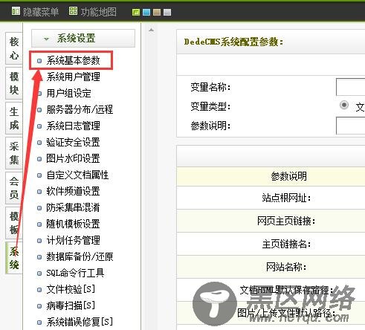This screenshot has width=365, height=330.
Task: Click the 网页主页链接 parameter label
Action: click(x=286, y=221)
